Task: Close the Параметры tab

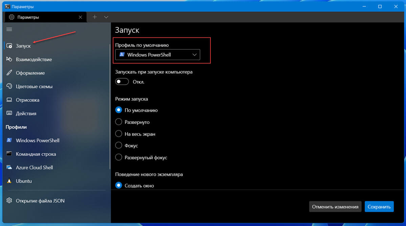Action: point(80,17)
